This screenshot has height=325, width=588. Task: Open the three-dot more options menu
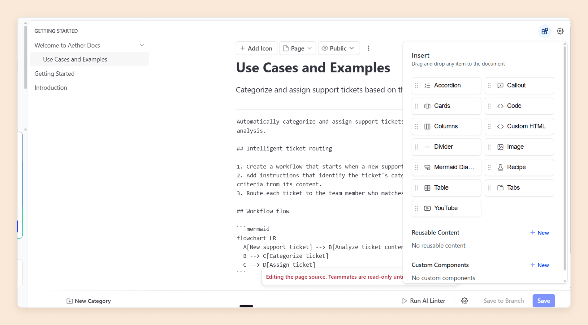coord(368,48)
